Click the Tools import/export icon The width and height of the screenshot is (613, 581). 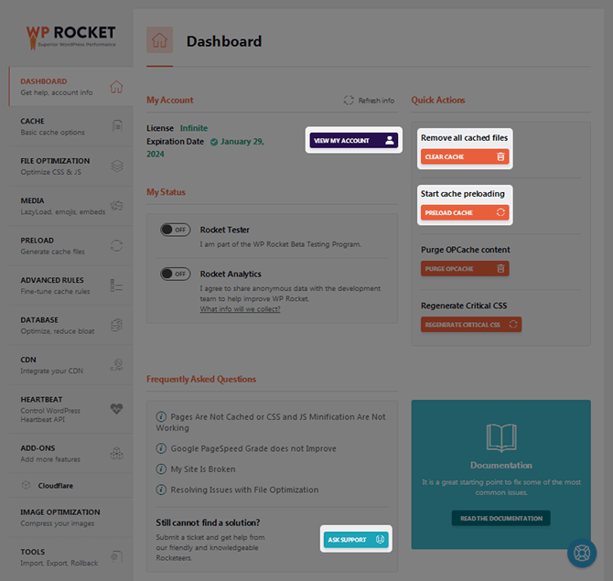tap(117, 556)
